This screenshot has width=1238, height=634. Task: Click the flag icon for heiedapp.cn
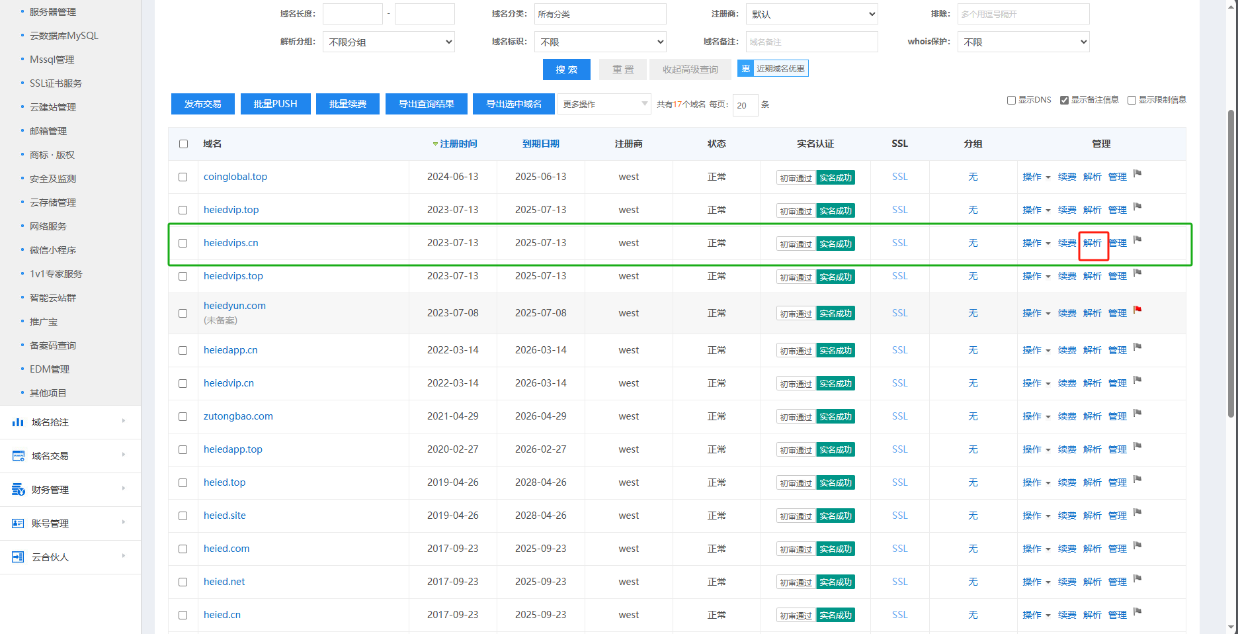click(x=1137, y=347)
